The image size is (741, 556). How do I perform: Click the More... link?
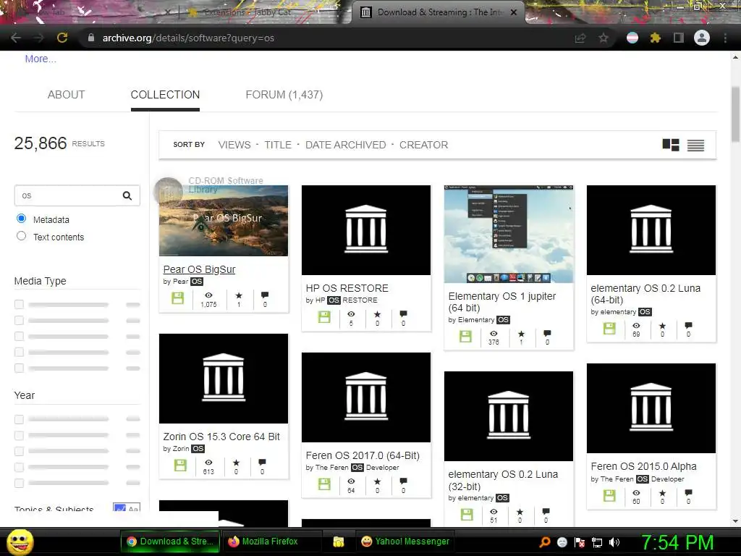[41, 59]
